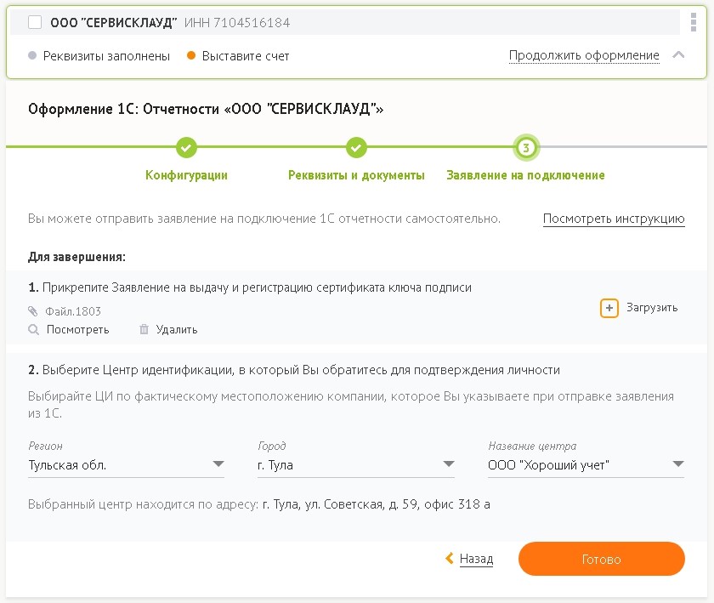The height and width of the screenshot is (603, 714).
Task: Tick the ООО "СЕРВИСКЛАУД" checkbox
Action: click(35, 22)
